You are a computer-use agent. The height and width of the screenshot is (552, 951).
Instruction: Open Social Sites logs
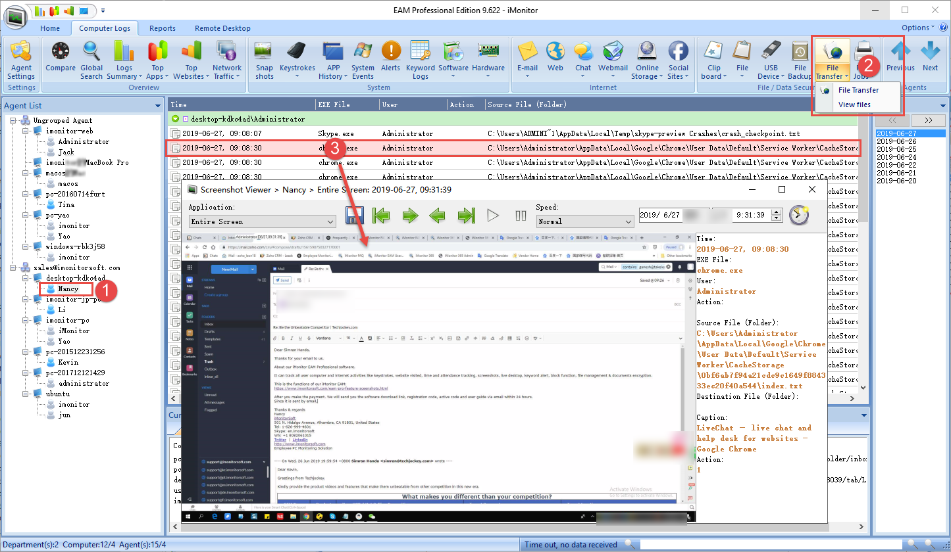point(679,60)
